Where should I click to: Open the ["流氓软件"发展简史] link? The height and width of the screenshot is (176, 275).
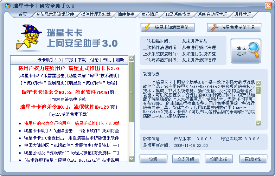coord(44,83)
